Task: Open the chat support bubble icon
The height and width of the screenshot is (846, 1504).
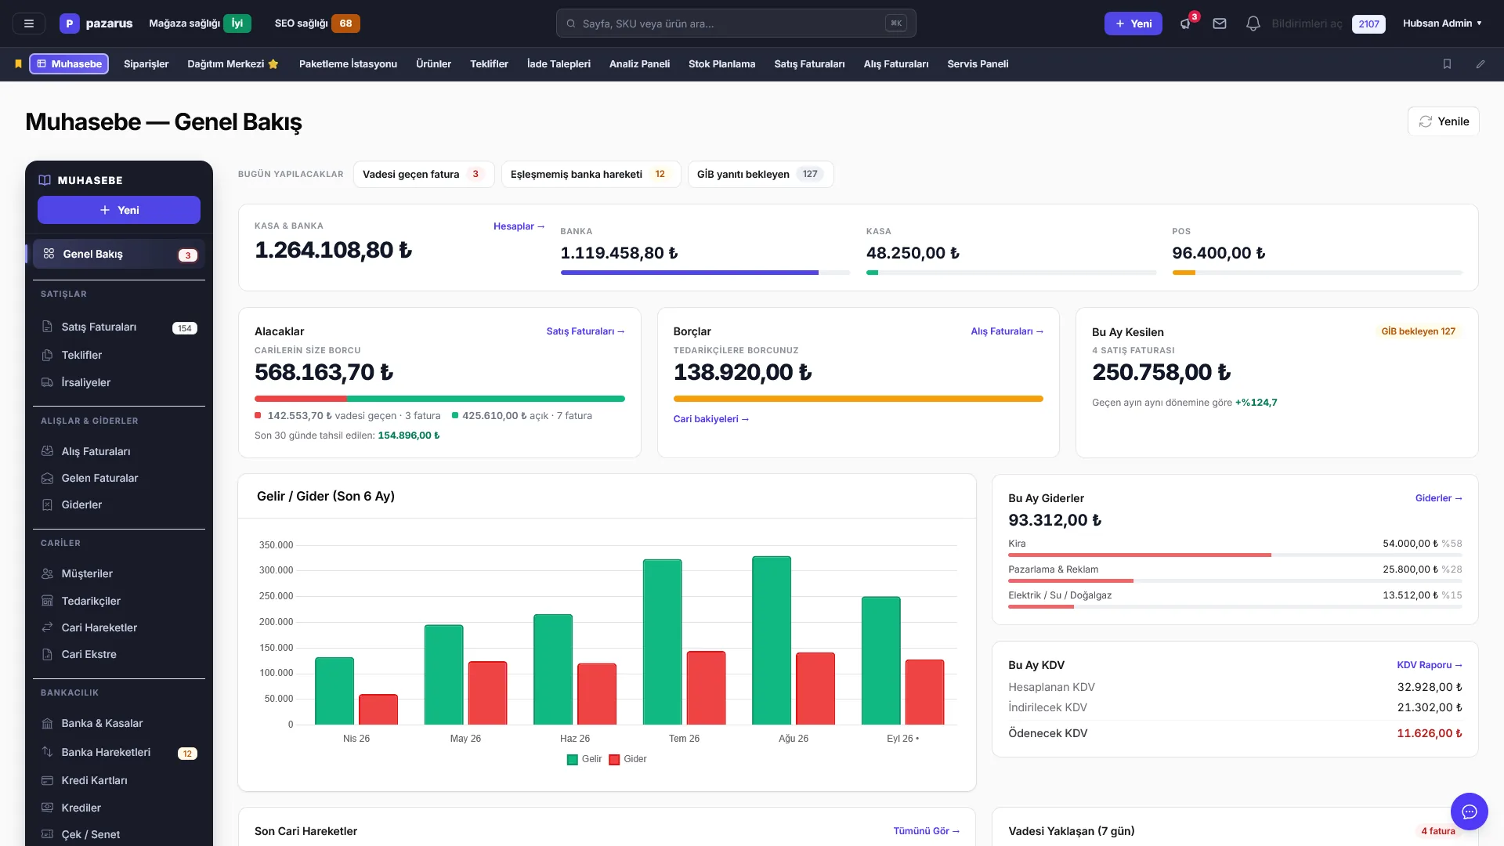Action: [x=1469, y=812]
